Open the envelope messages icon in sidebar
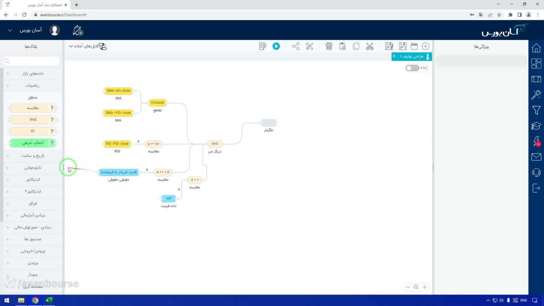This screenshot has height=306, width=544. point(536,157)
